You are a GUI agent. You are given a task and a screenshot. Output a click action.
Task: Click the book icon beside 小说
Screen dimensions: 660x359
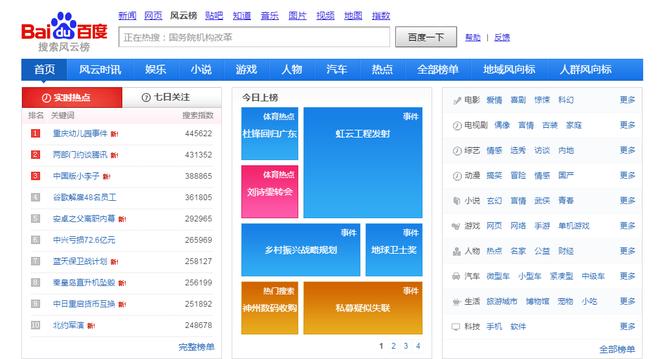[x=457, y=201]
